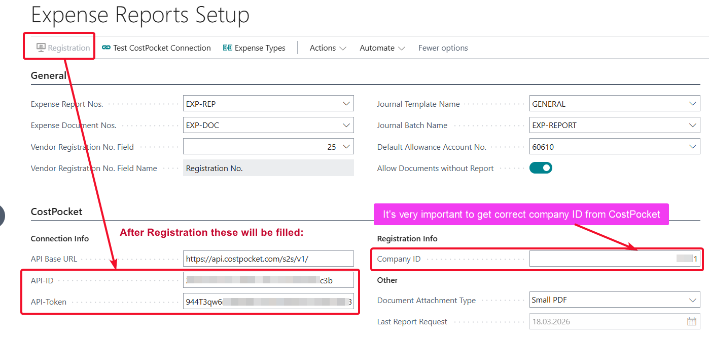Image resolution: width=709 pixels, height=338 pixels.
Task: Open calendar picker for Last Report Request
Action: tap(692, 321)
